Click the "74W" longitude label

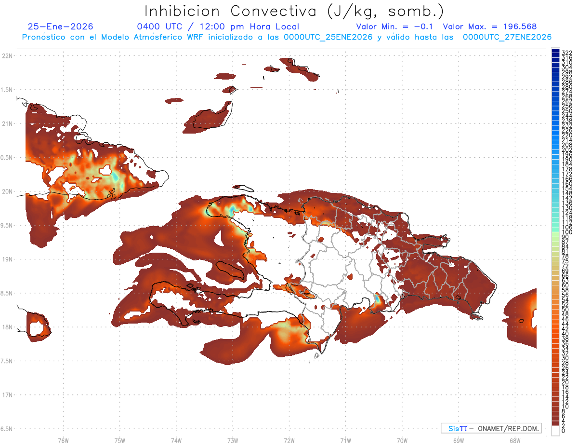pos(176,440)
